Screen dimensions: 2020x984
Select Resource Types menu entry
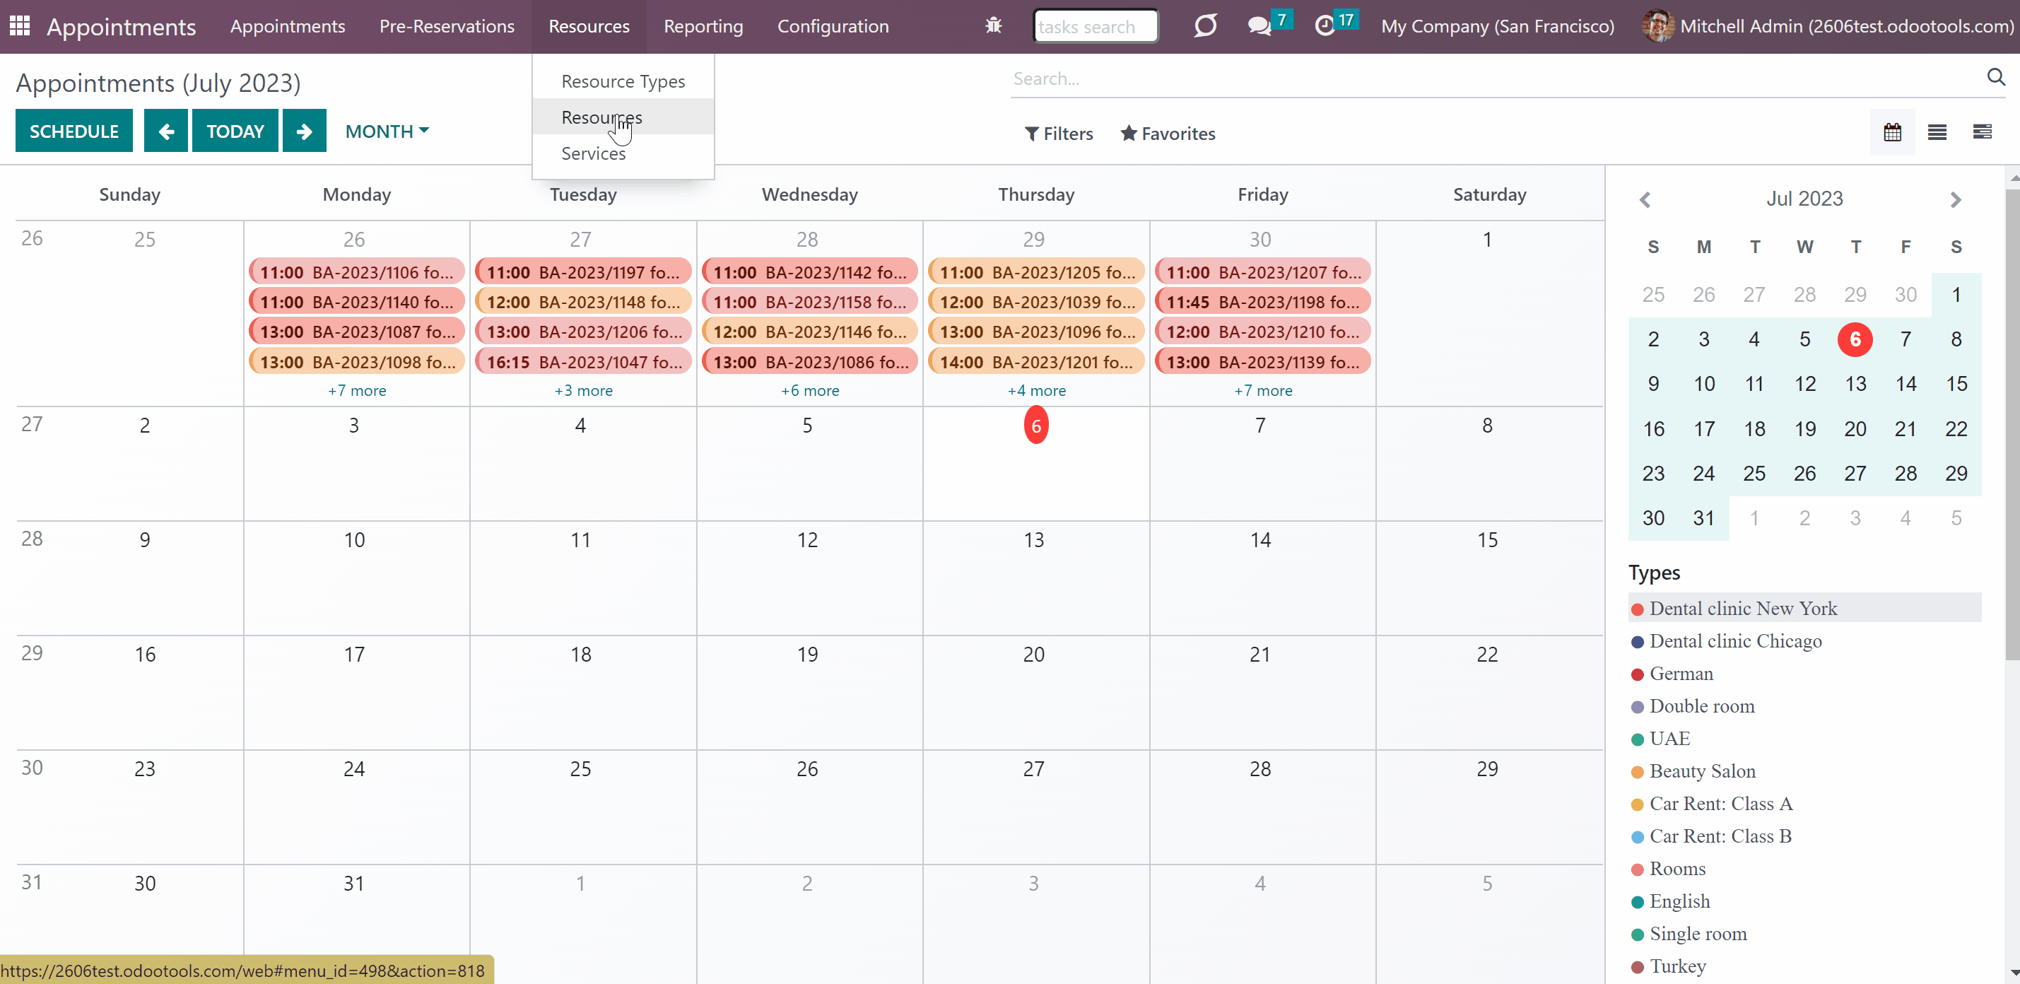tap(623, 81)
